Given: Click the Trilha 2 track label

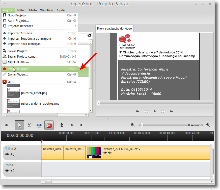Looking at the screenshot, I should tap(11, 149).
